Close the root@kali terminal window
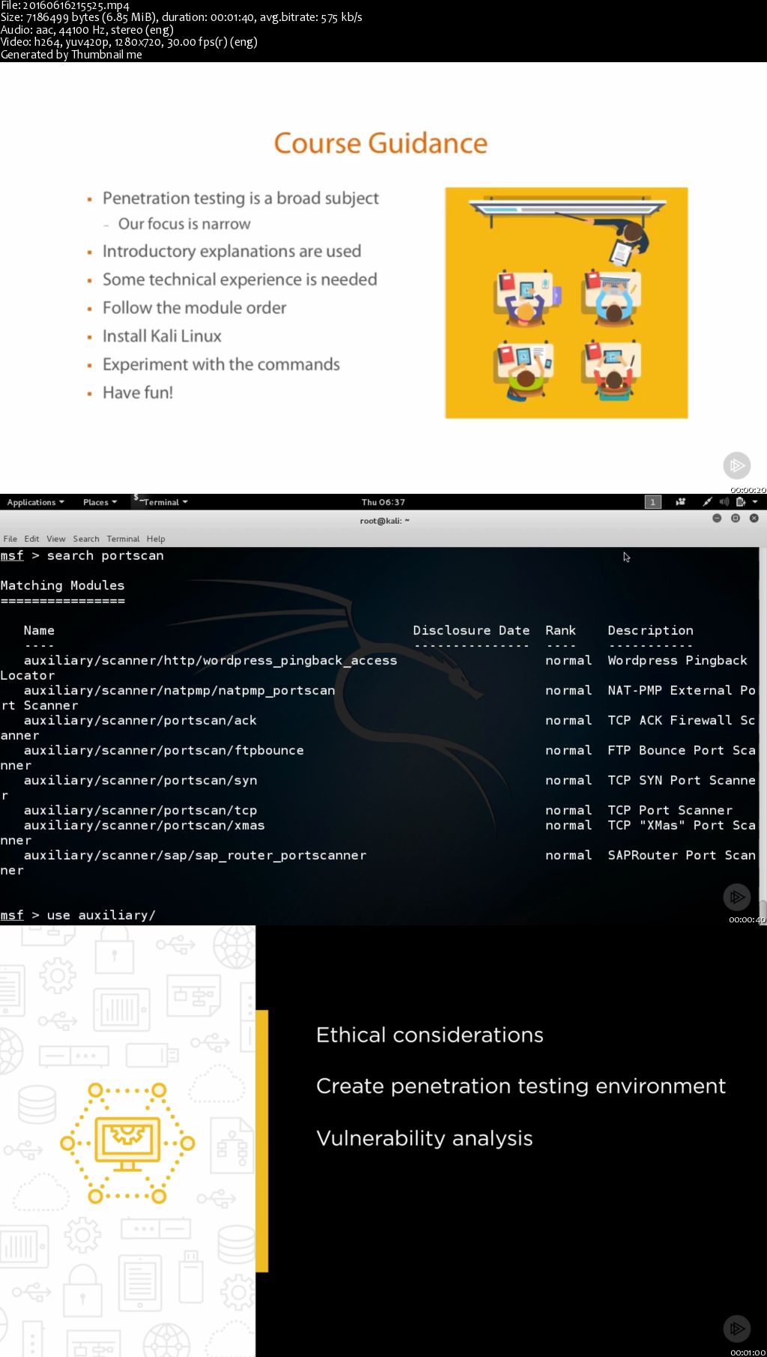The width and height of the screenshot is (767, 1357). [754, 518]
